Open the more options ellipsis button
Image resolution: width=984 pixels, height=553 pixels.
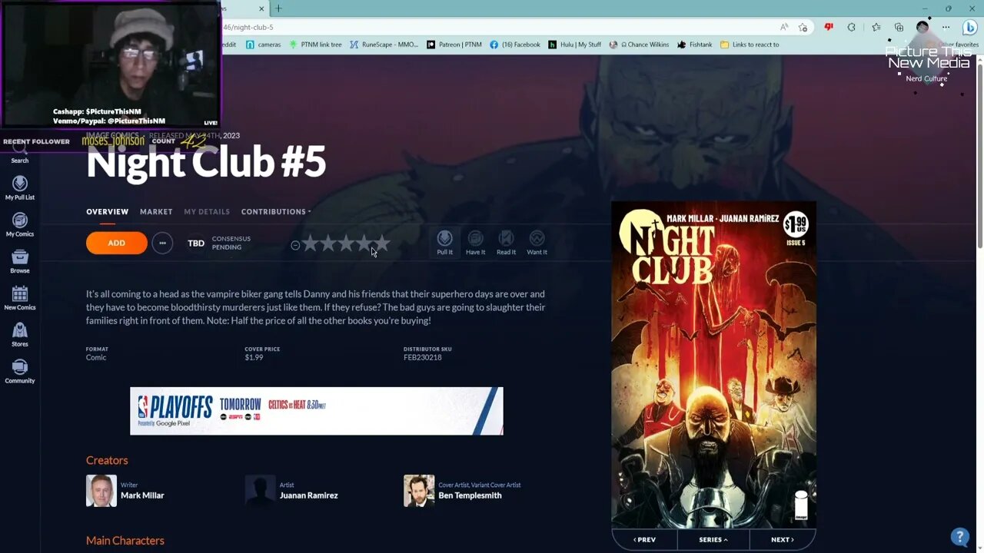tap(162, 243)
